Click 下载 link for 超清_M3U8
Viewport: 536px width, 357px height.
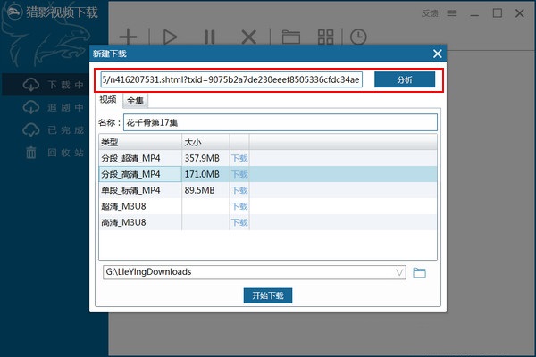[239, 206]
